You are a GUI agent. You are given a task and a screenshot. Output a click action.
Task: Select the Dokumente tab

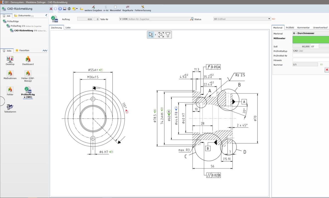coord(24,16)
